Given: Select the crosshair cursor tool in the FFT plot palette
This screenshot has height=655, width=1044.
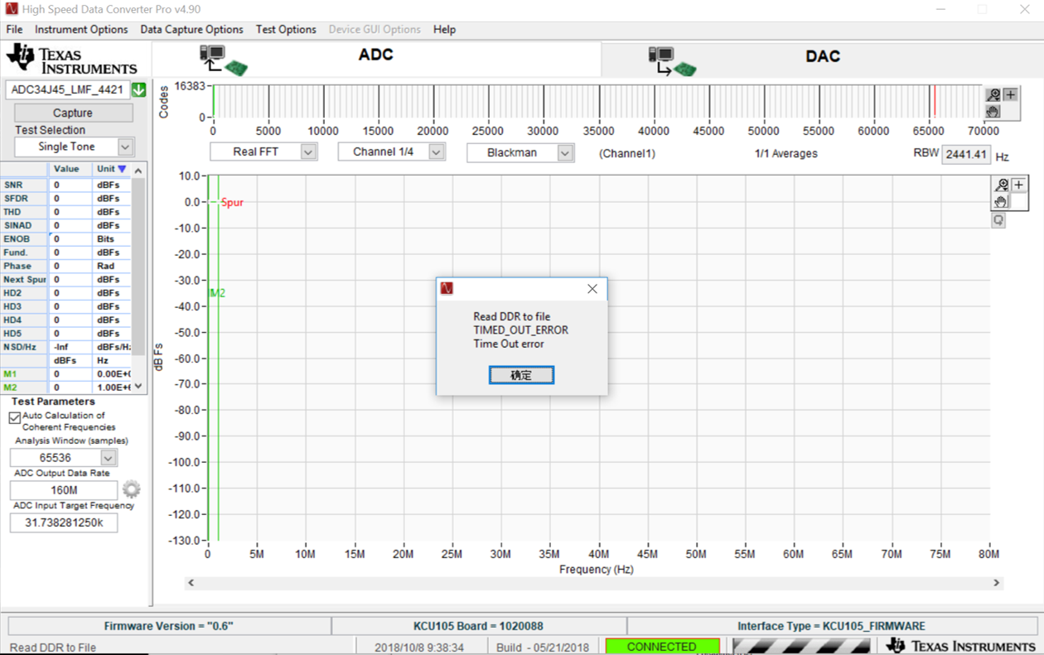Looking at the screenshot, I should pos(1019,185).
